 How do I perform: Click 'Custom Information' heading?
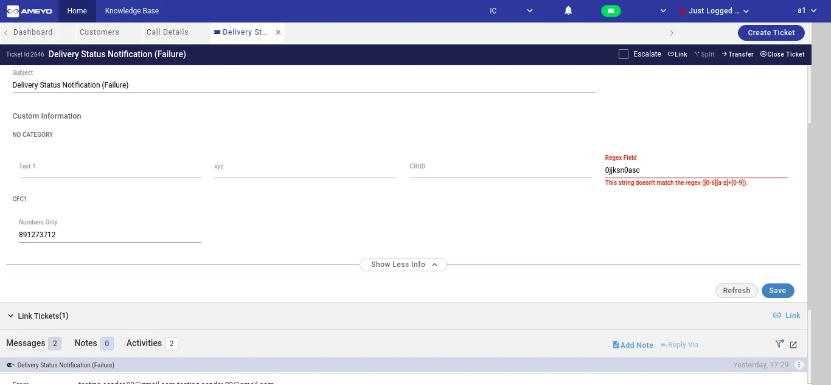pyautogui.click(x=47, y=116)
